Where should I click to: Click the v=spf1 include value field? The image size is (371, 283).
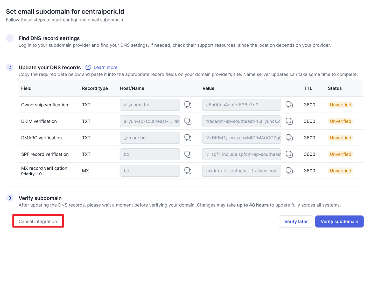(241, 154)
